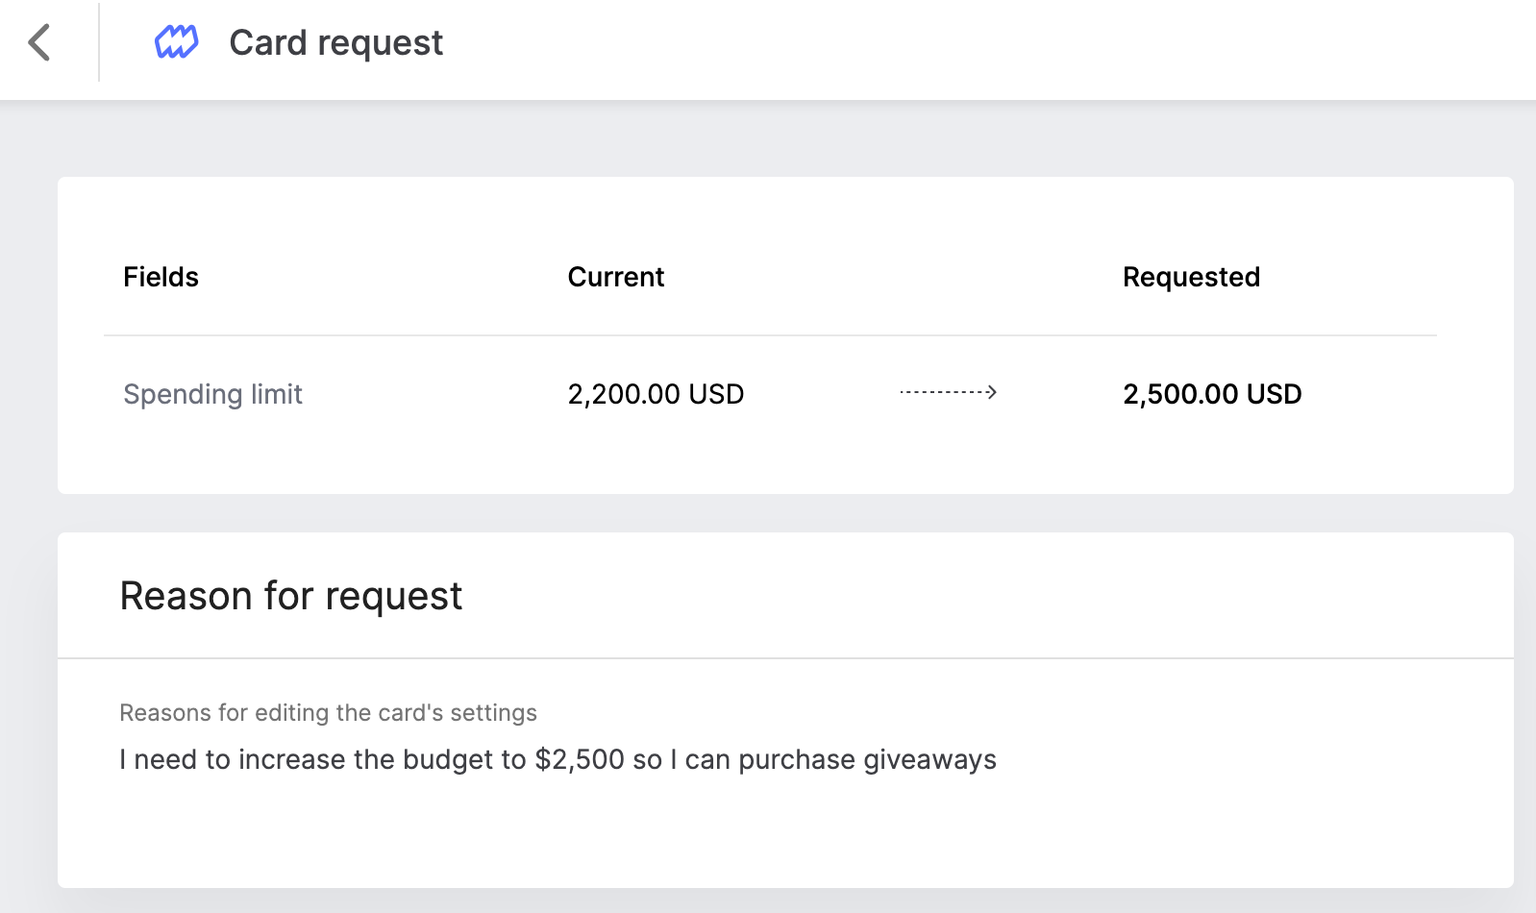Click the dotted arrow between current and requested

point(948,392)
